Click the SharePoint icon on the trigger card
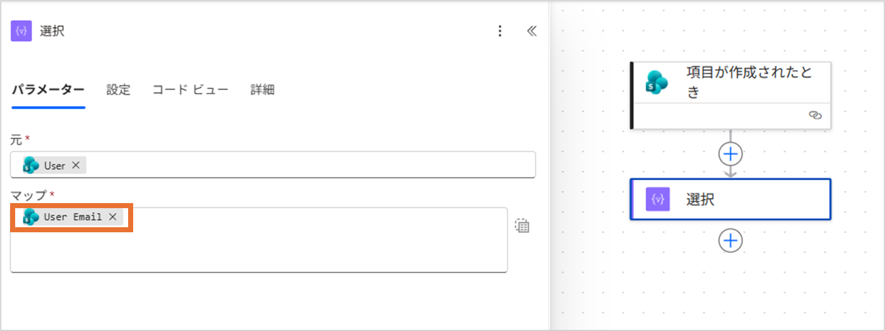The width and height of the screenshot is (885, 331). [x=656, y=82]
